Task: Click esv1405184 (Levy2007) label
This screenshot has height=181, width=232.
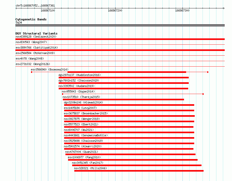Action: coord(80,108)
